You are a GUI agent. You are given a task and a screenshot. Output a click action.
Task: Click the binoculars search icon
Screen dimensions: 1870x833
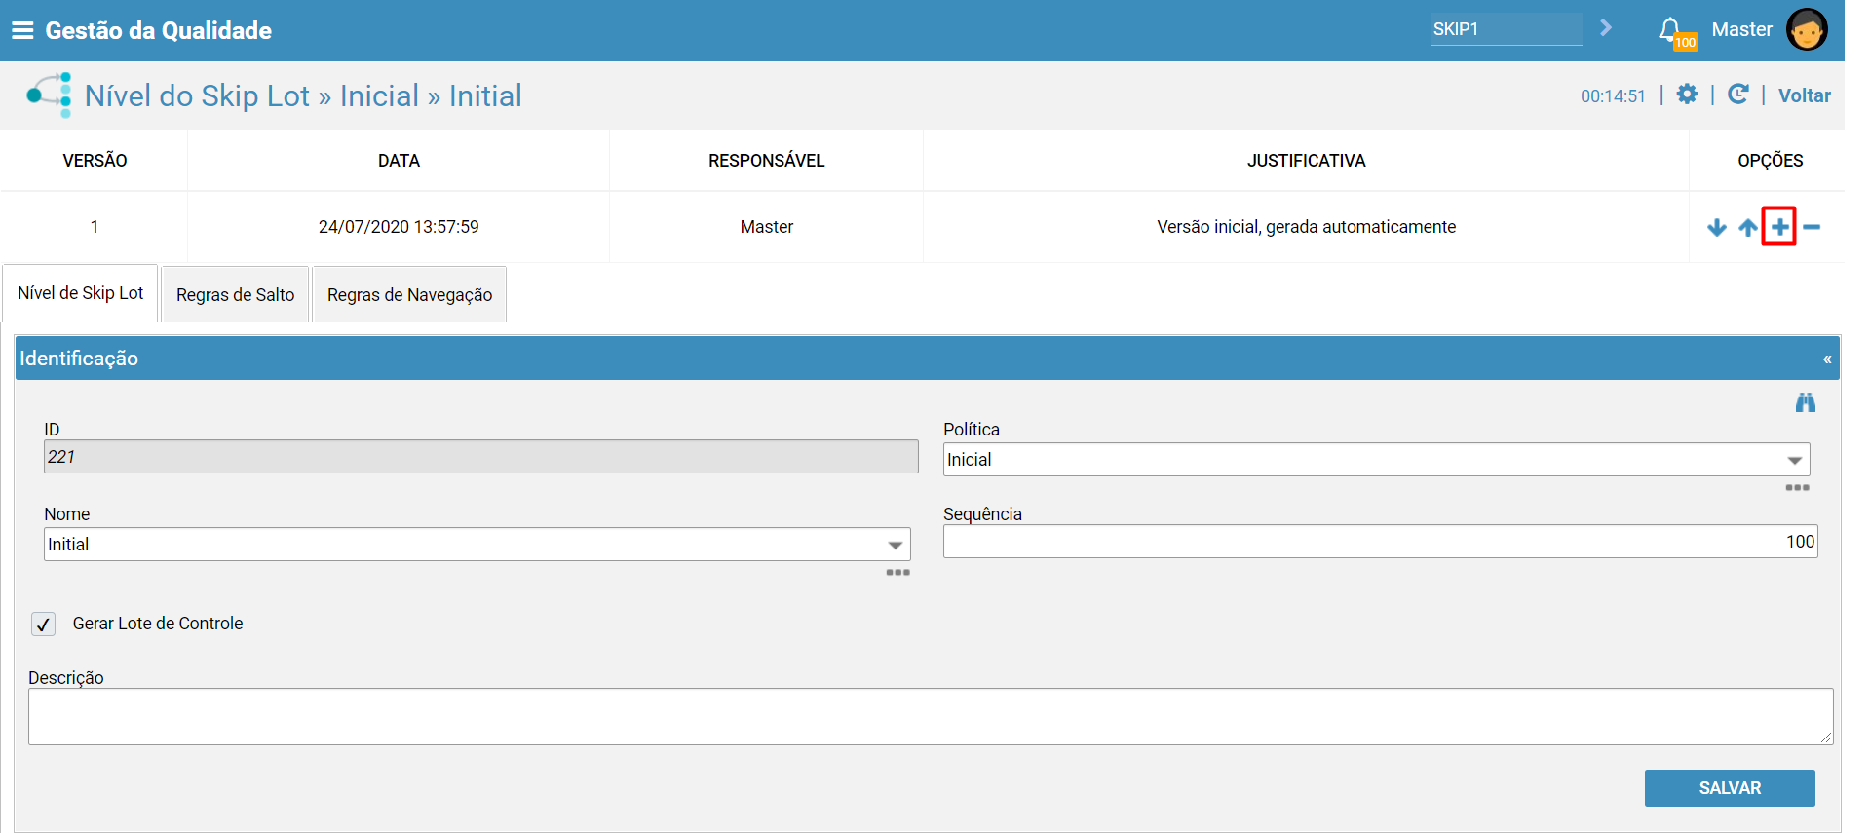[1805, 402]
